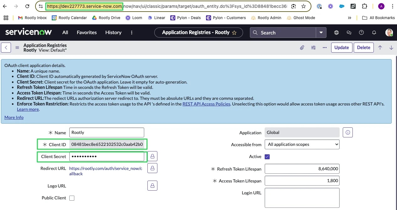Open the more menus vertical dots
Viewport: 397px width, 210px height.
point(132,32)
